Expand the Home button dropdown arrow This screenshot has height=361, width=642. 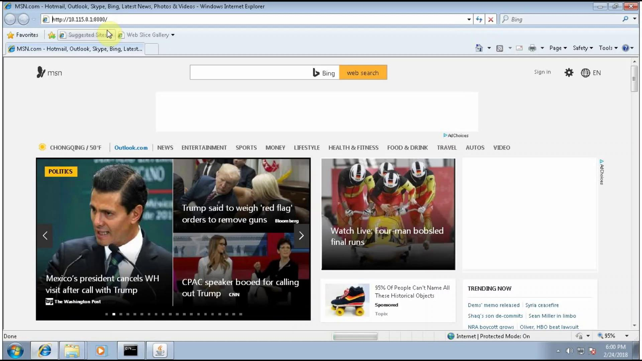tap(489, 48)
